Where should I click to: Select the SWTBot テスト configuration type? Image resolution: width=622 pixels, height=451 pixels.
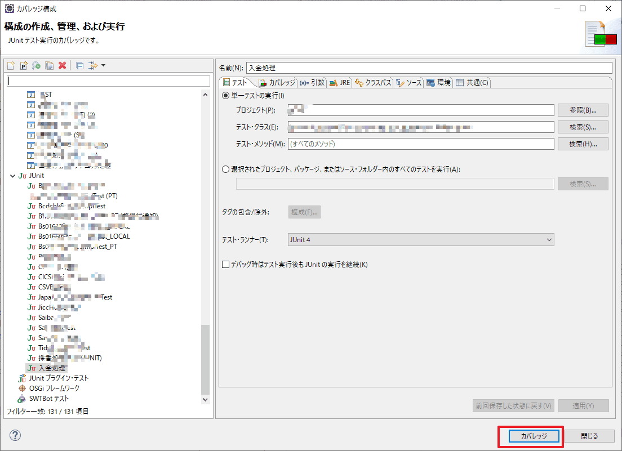pyautogui.click(x=49, y=399)
